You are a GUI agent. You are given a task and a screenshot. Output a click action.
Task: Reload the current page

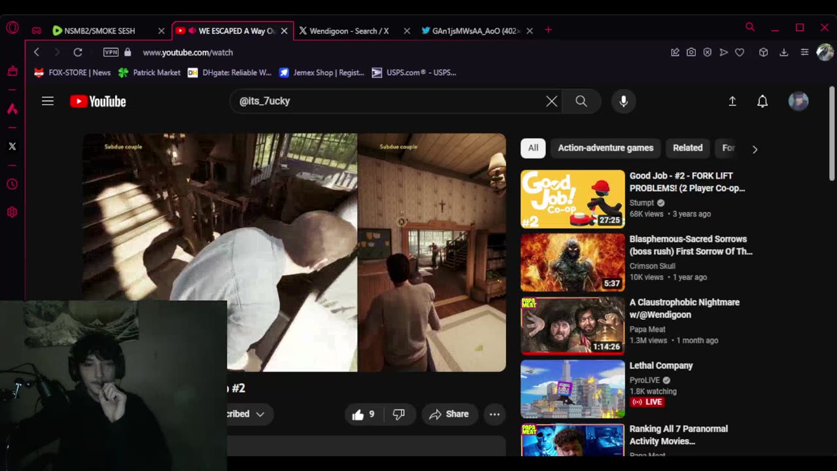(78, 52)
